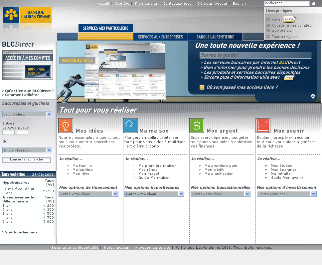Open the 'Je cherche...' dropdown
Viewport: 322px width, 266px height.
point(27,114)
